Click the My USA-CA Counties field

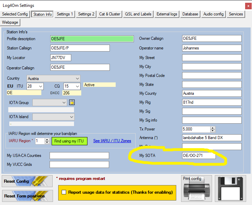click(x=79, y=156)
